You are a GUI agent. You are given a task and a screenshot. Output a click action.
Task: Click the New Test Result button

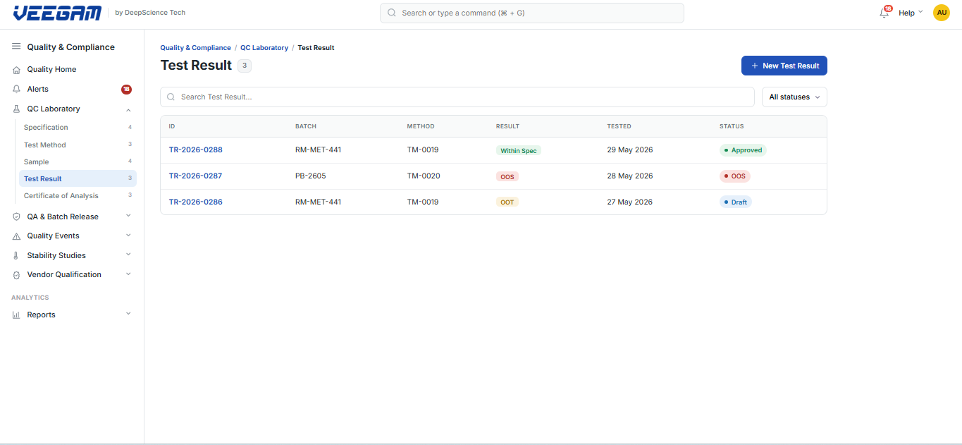pos(784,66)
